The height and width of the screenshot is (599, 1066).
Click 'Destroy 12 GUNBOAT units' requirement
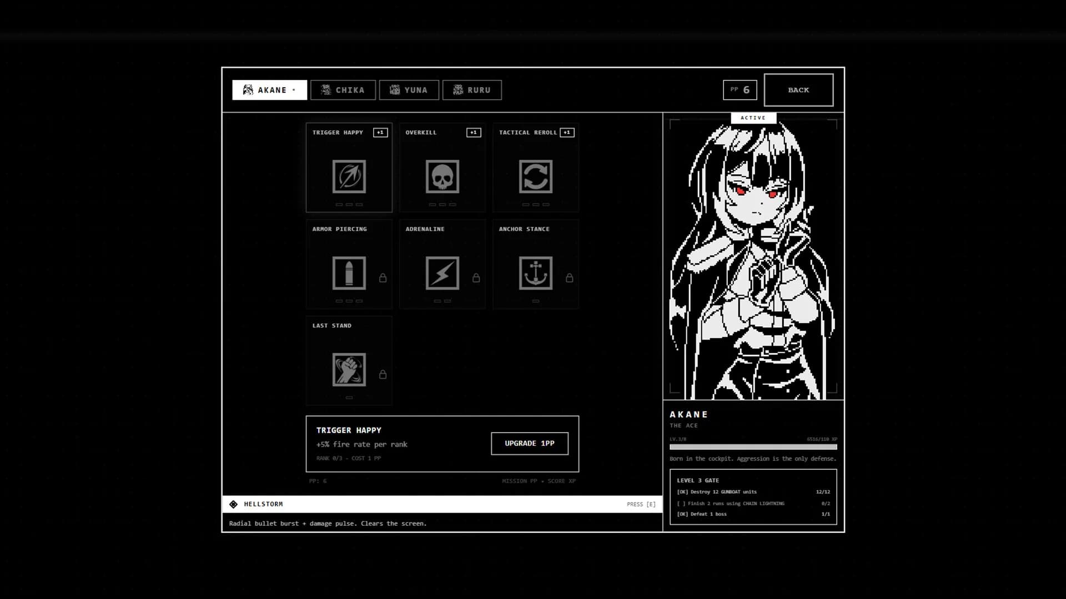[717, 492]
